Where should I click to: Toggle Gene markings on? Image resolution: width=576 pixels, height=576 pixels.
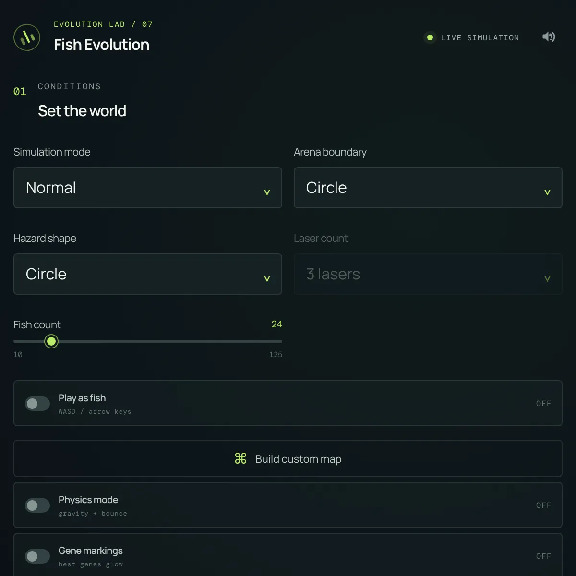coord(37,556)
